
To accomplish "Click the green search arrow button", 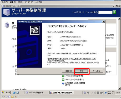I will 114,12.
